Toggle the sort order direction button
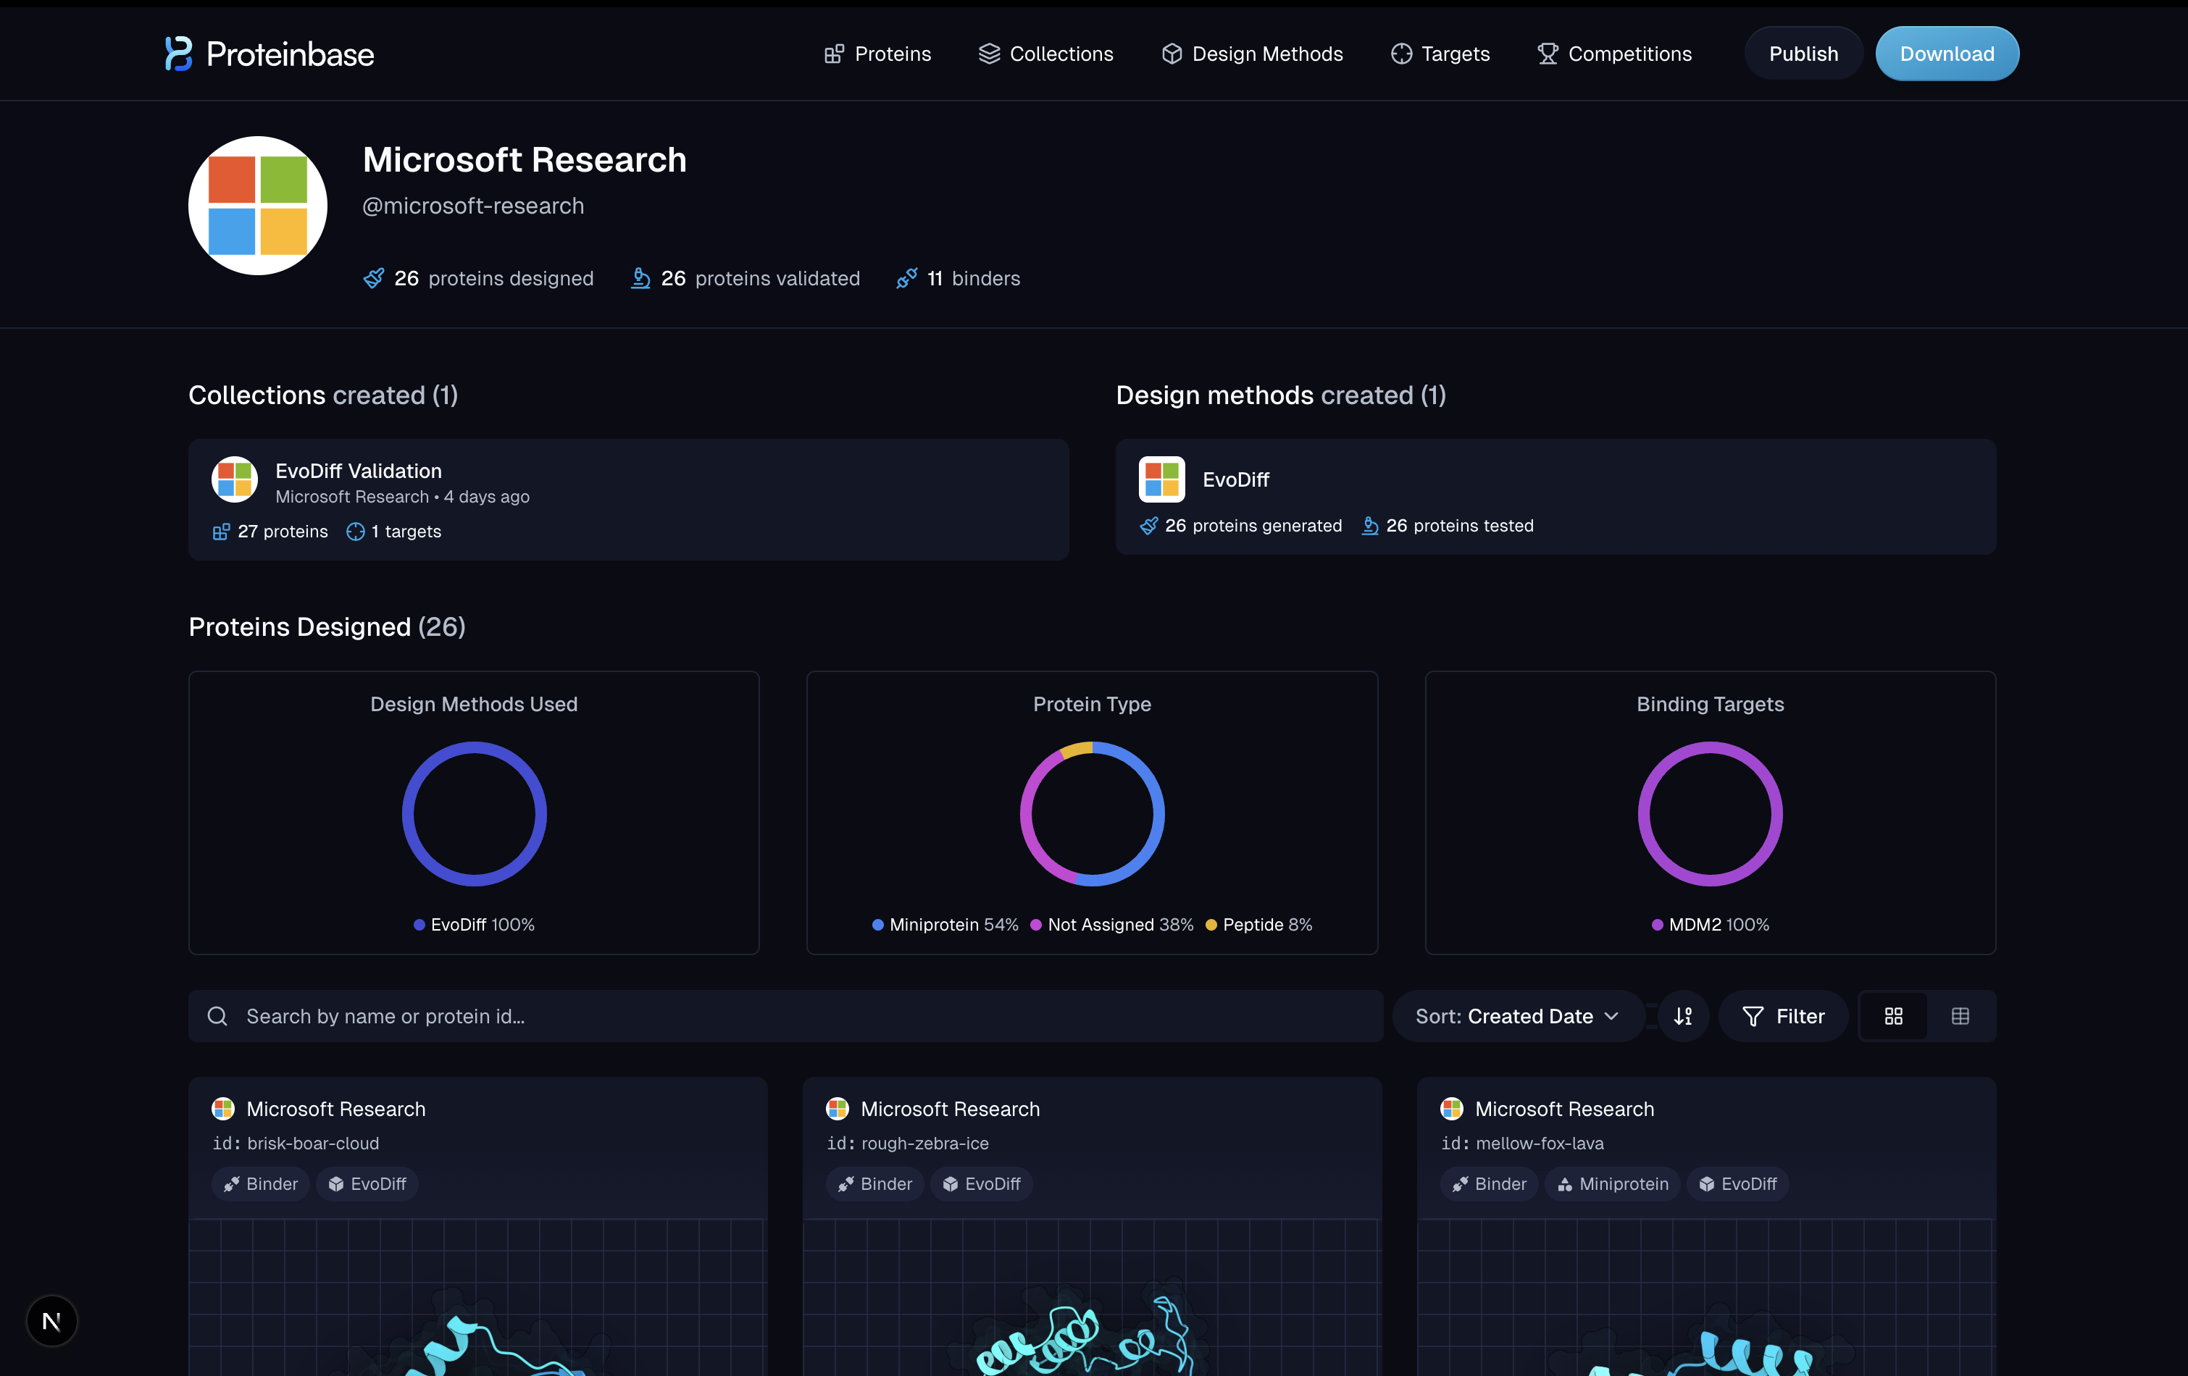Screen dimensions: 2188x1376 (1683, 1016)
